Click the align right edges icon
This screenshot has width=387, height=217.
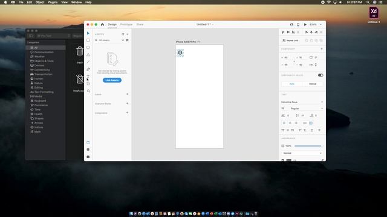tap(316, 32)
